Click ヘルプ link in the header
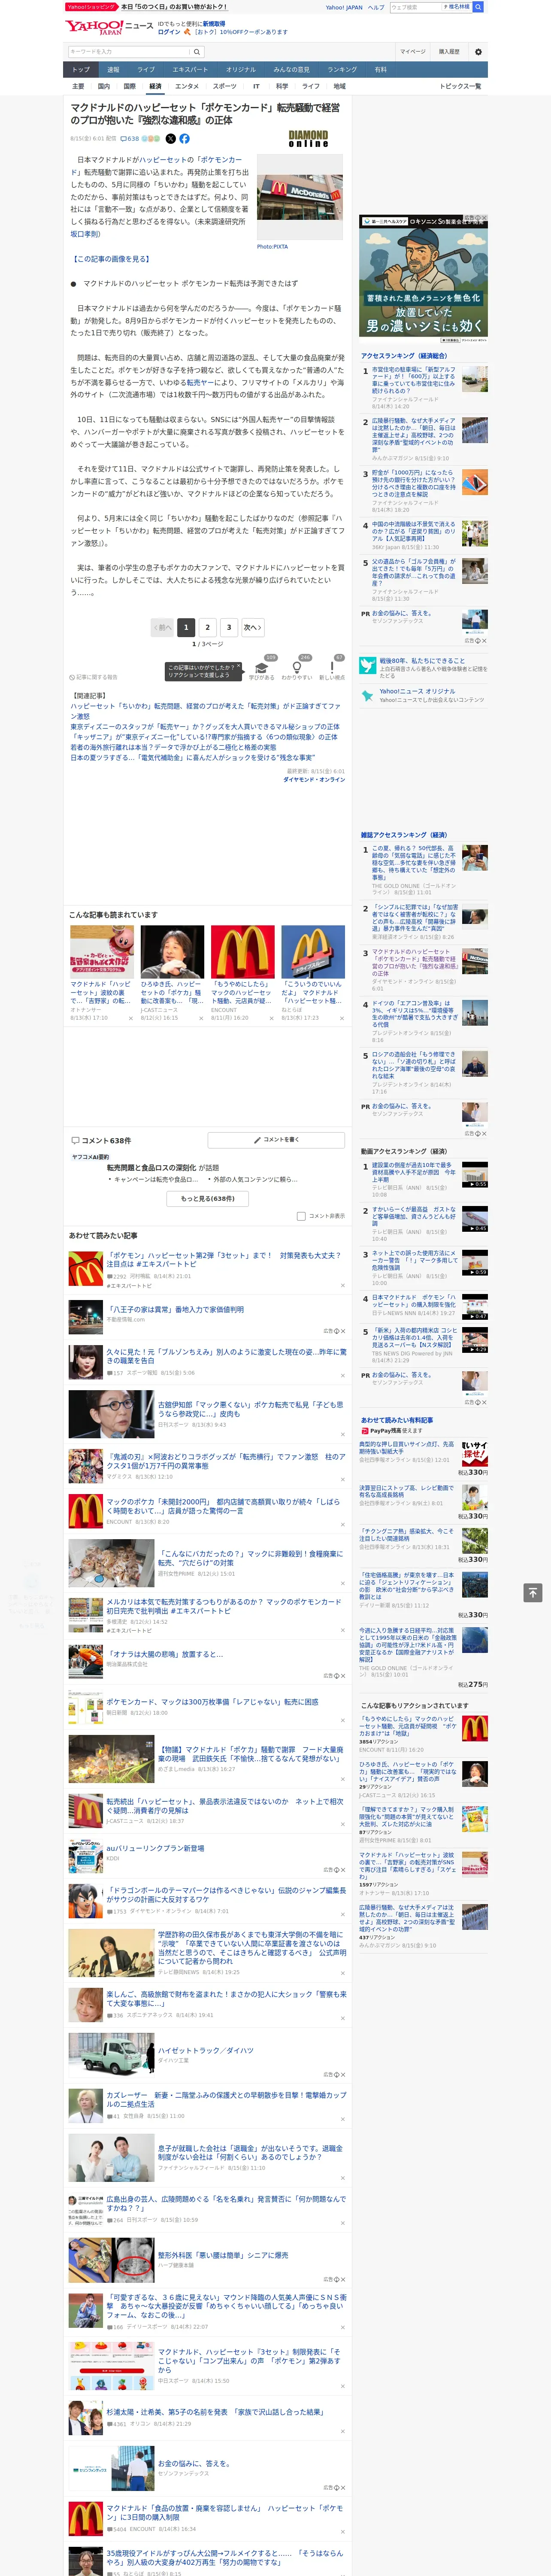The image size is (551, 2576). (x=375, y=7)
